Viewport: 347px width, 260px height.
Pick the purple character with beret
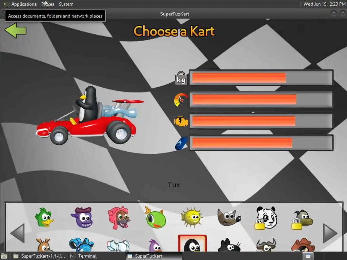[x=81, y=217]
